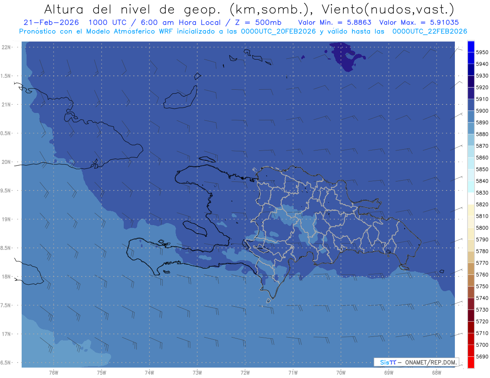Click the tan legend band between 5760 and 5770
Viewport: 490px width, 378px height.
[471, 269]
